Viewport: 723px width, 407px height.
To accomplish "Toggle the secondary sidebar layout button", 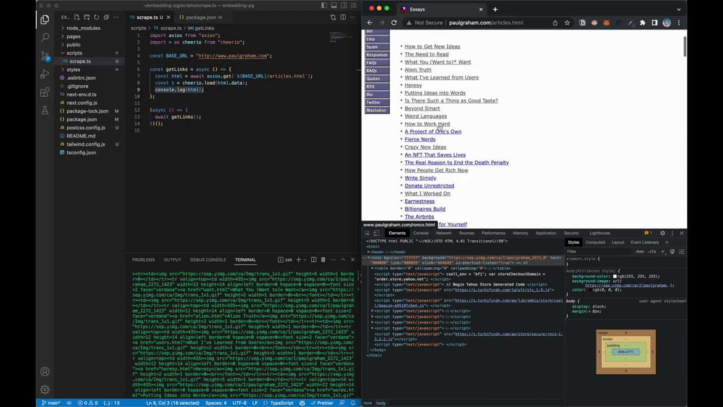I will (x=344, y=5).
